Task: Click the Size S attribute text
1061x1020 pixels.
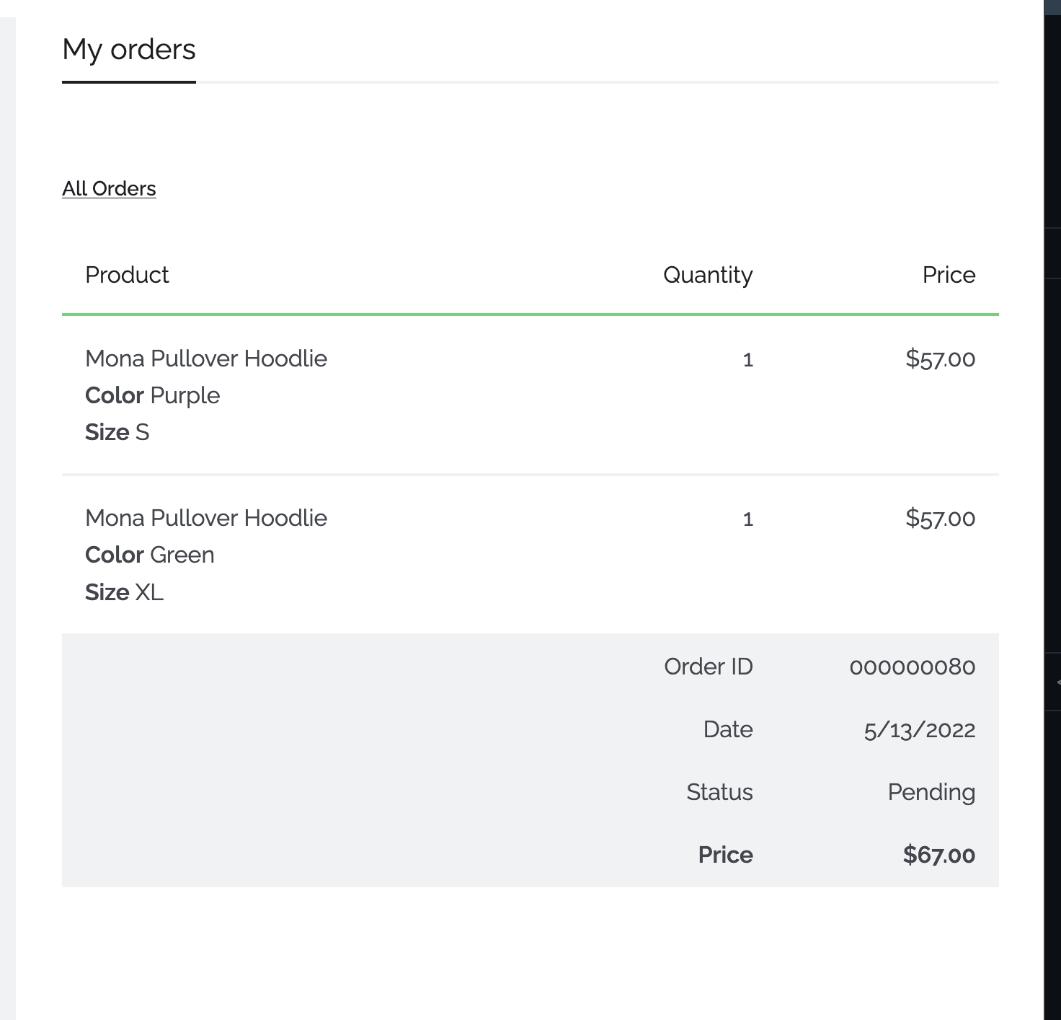Action: point(117,432)
